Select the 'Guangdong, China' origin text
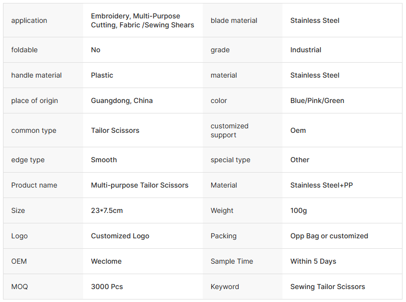Screen dimensions: 406x302 pos(122,101)
